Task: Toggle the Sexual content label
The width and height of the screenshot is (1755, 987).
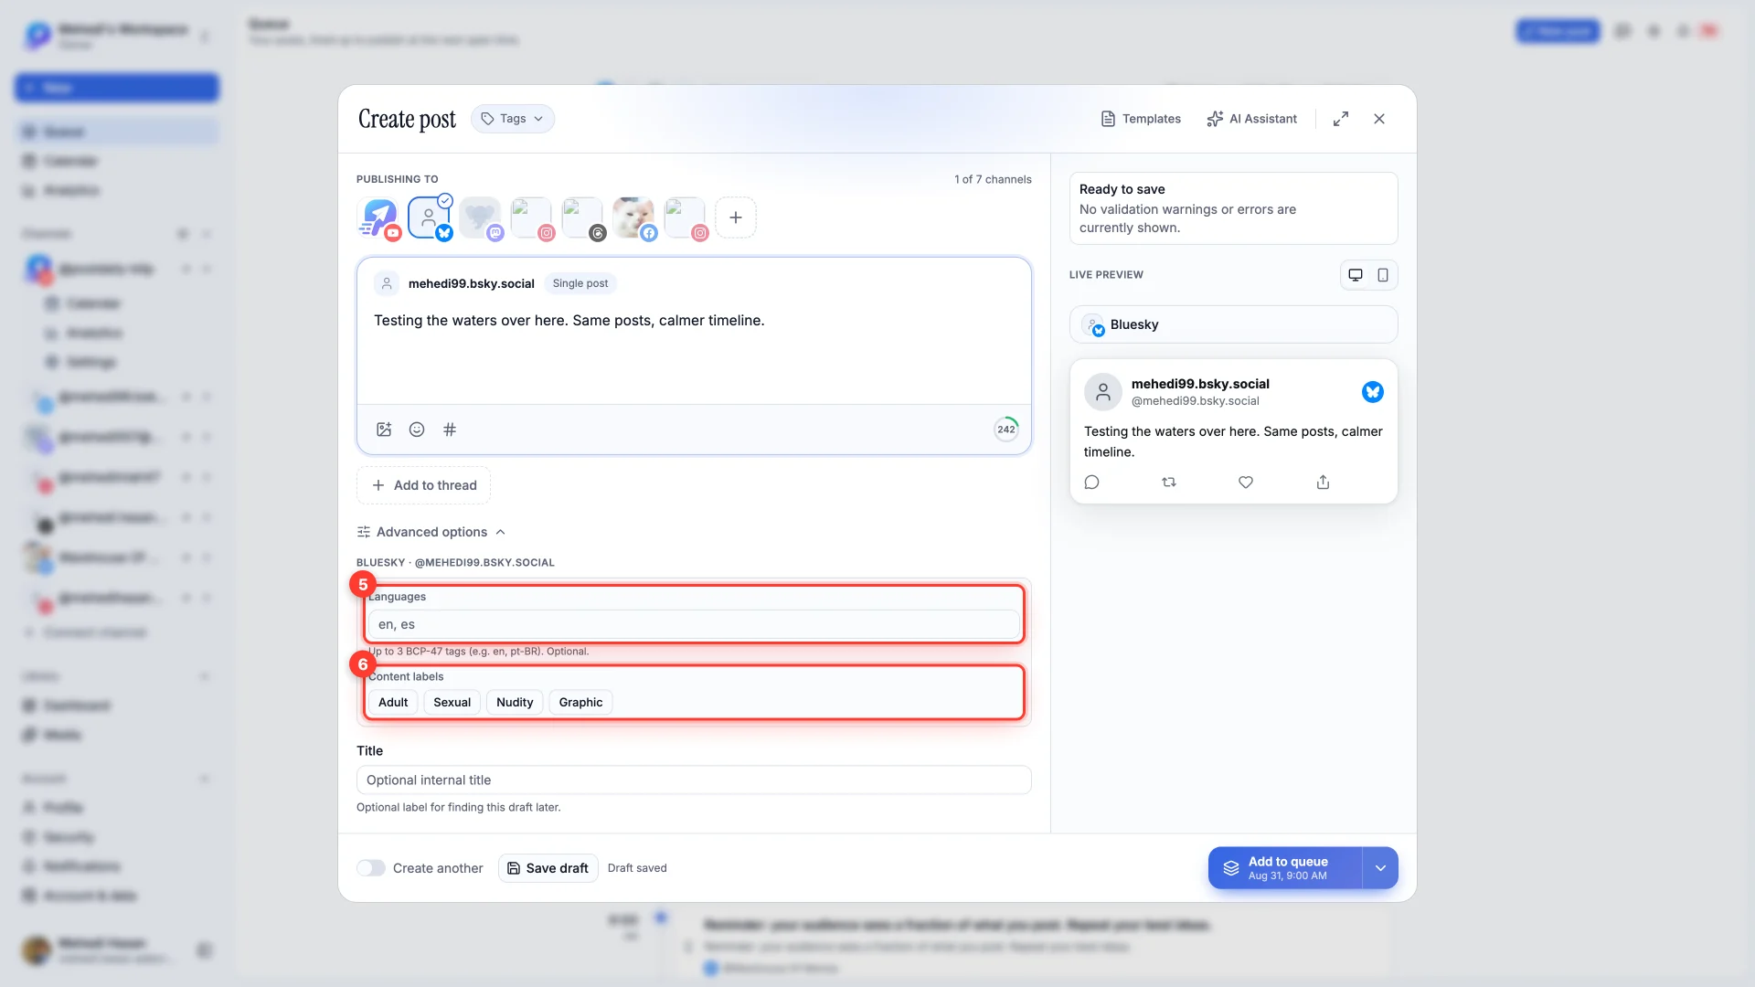Action: [452, 703]
